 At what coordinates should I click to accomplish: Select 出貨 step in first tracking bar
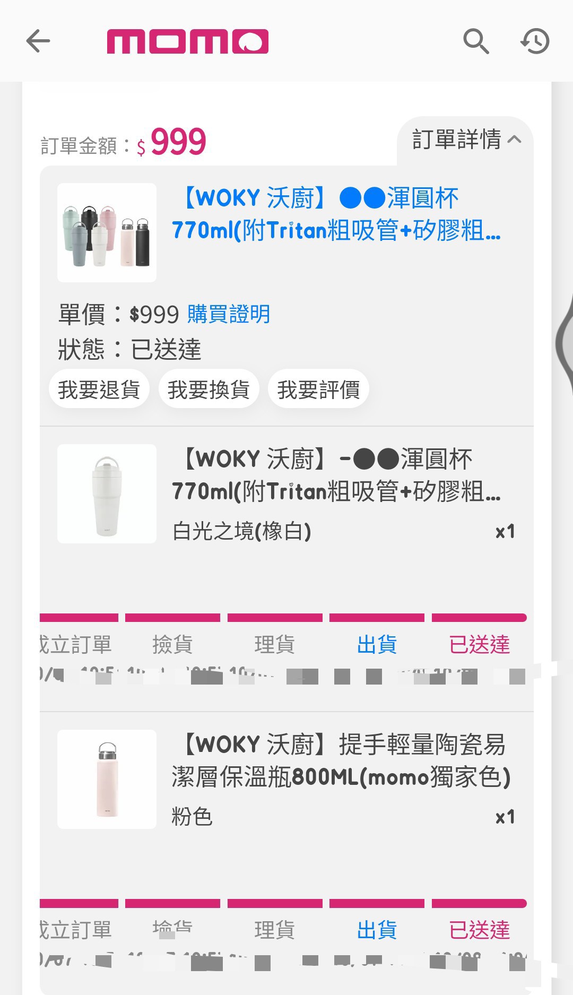coord(377,644)
